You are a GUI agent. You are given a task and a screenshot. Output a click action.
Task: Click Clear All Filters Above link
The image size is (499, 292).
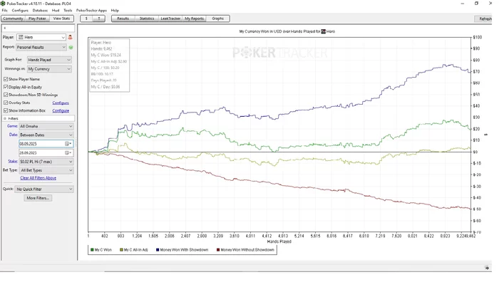38,178
